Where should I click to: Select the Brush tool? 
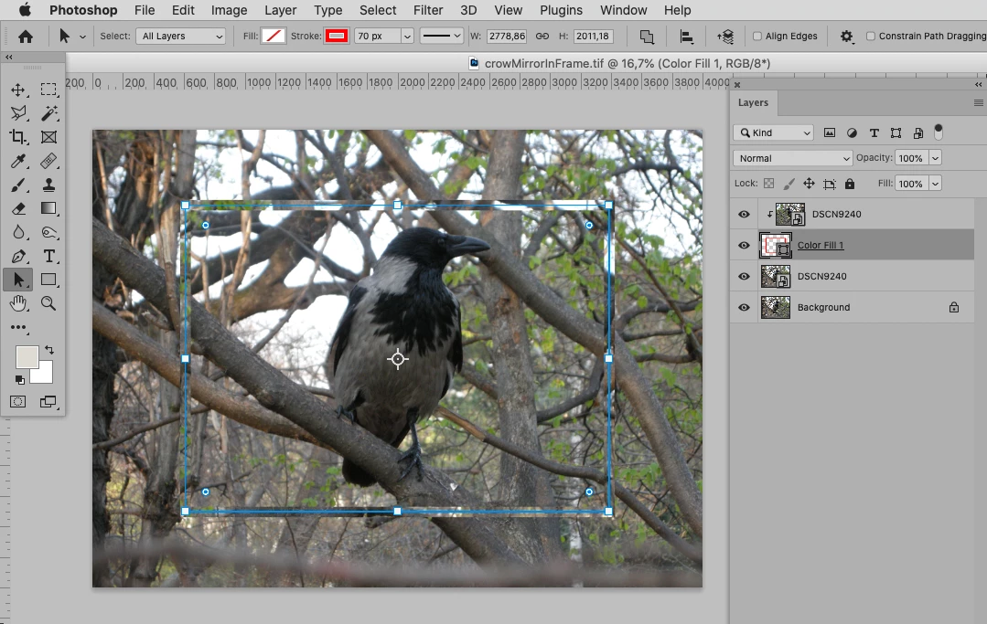click(18, 185)
